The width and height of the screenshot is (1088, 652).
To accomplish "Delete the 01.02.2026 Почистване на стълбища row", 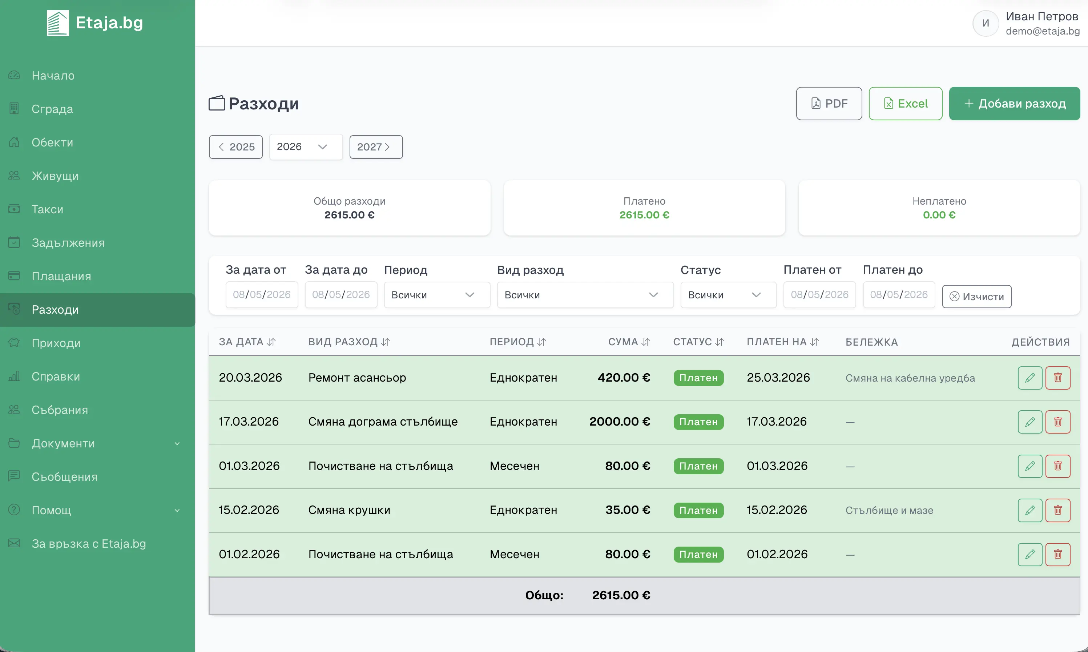I will (1057, 555).
